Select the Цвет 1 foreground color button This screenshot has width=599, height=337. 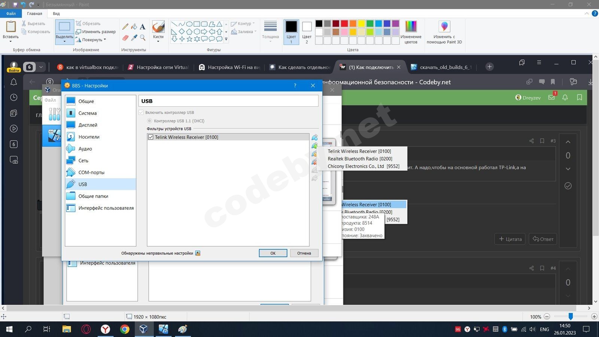pos(291,32)
